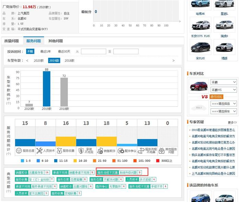Switch to the 质量问题 tab
240x202 pixels.
[x=11, y=41]
